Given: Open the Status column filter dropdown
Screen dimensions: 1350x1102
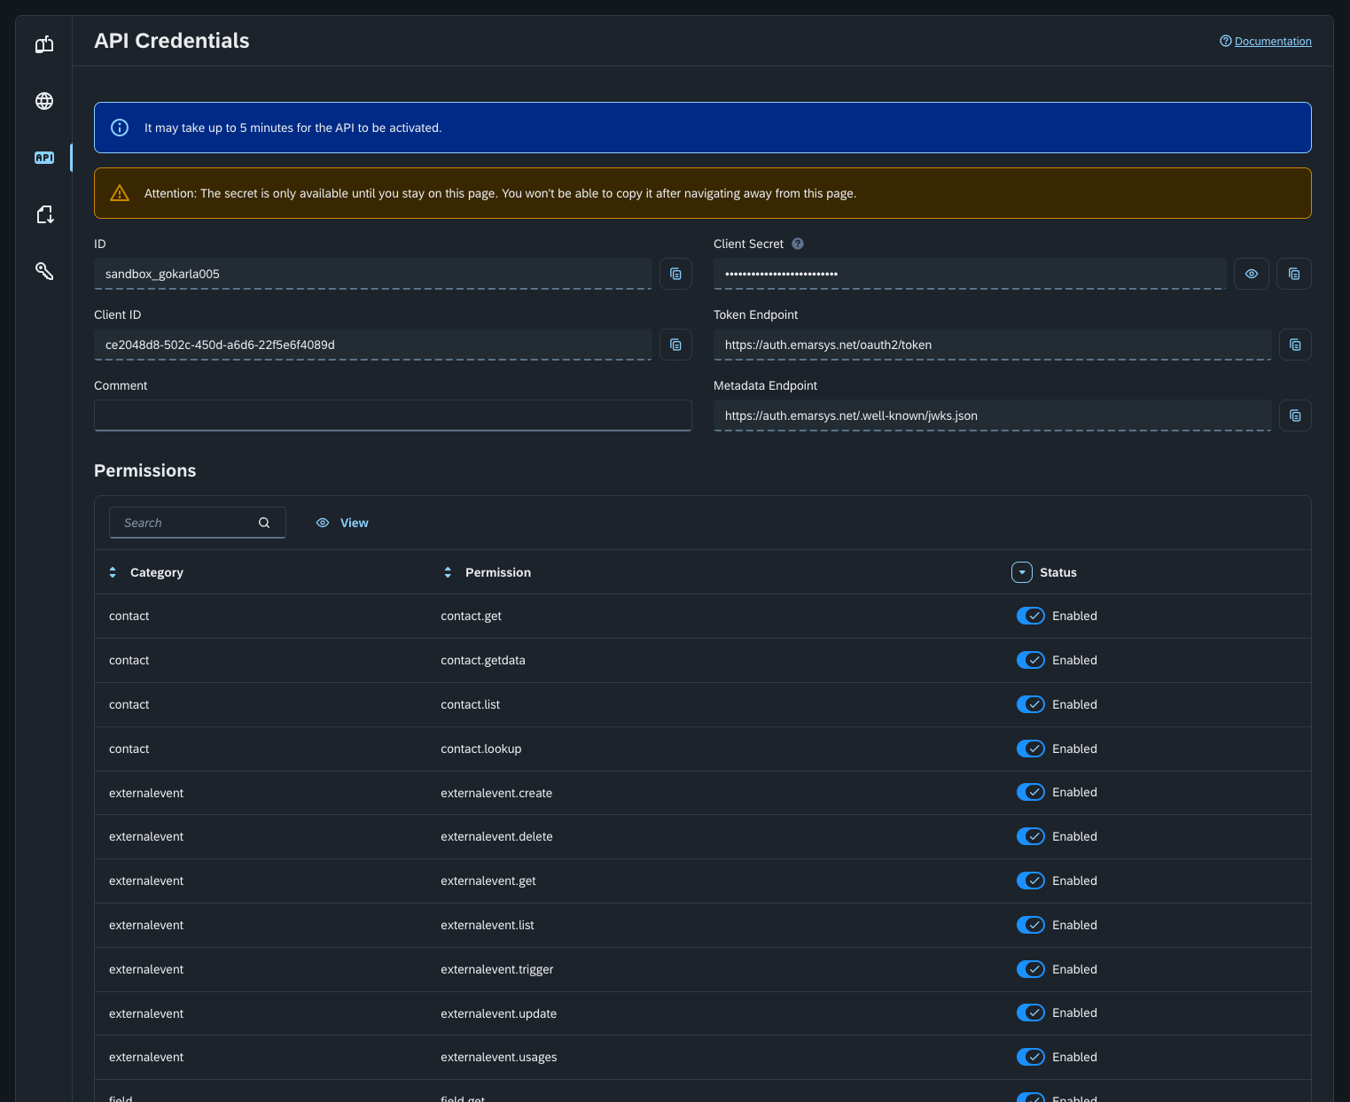Looking at the screenshot, I should pyautogui.click(x=1021, y=572).
